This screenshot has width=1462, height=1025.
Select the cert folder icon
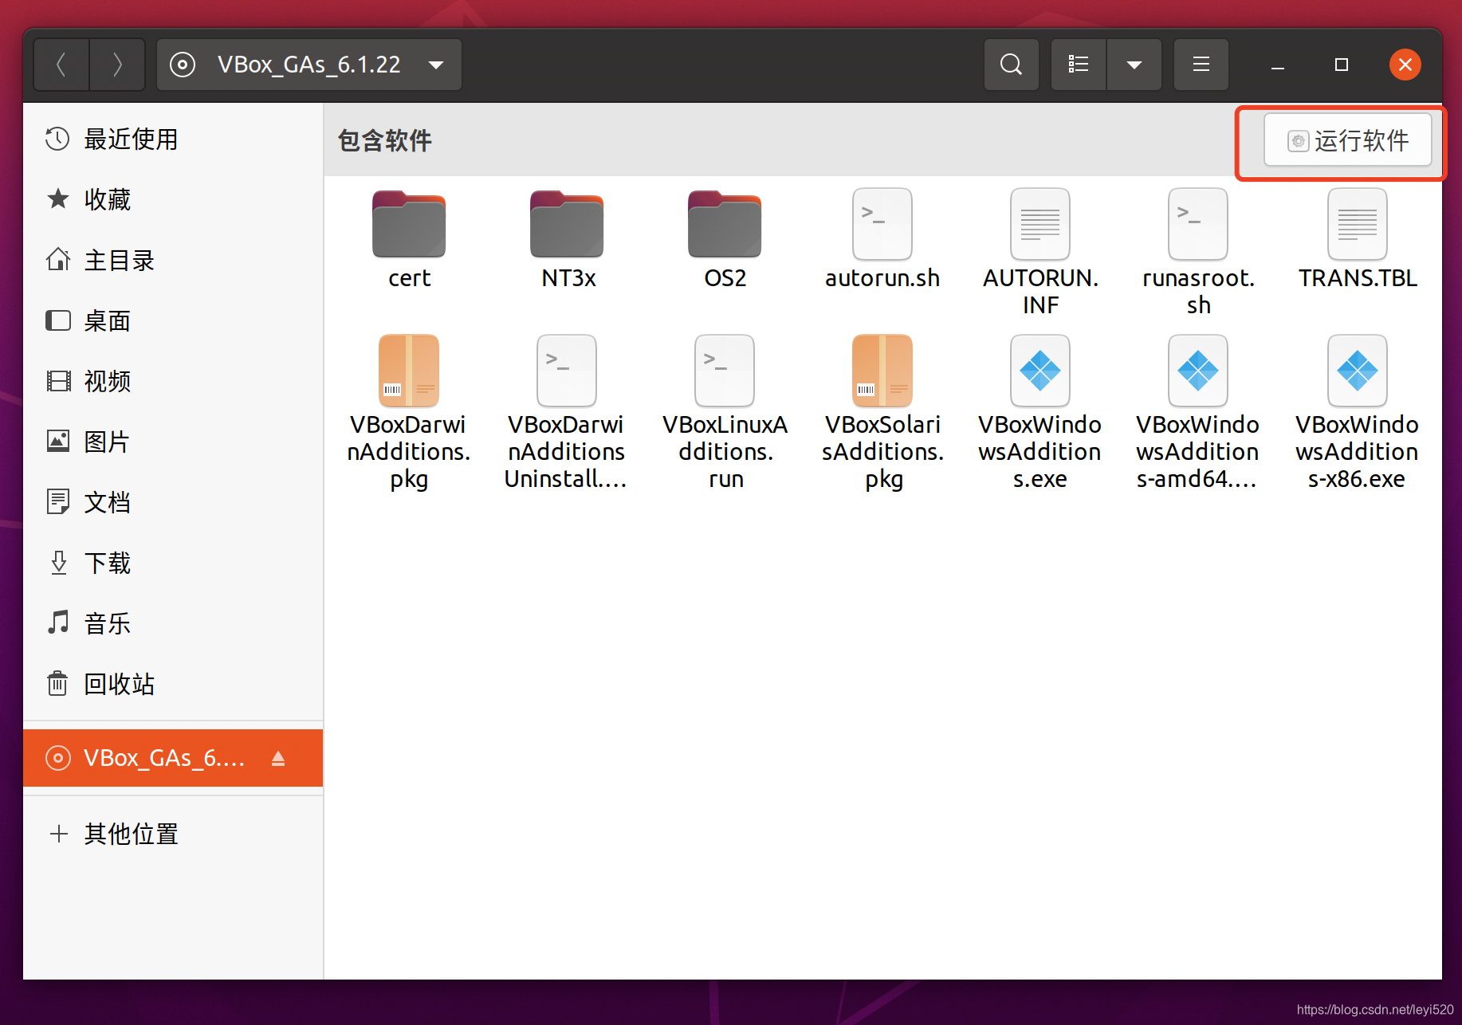tap(409, 224)
